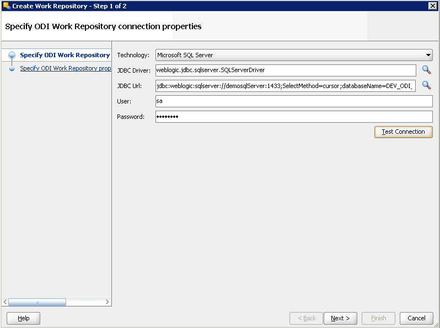The width and height of the screenshot is (440, 328).
Task: Click the Create Work Repository title bar icon
Action: [7, 6]
